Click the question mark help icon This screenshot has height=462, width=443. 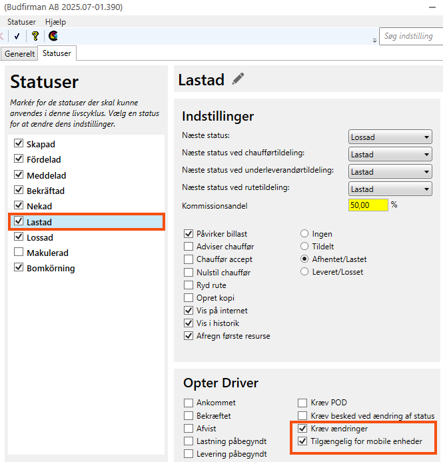point(35,36)
